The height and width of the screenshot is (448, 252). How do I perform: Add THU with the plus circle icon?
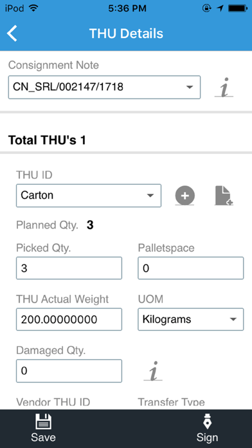click(x=184, y=196)
